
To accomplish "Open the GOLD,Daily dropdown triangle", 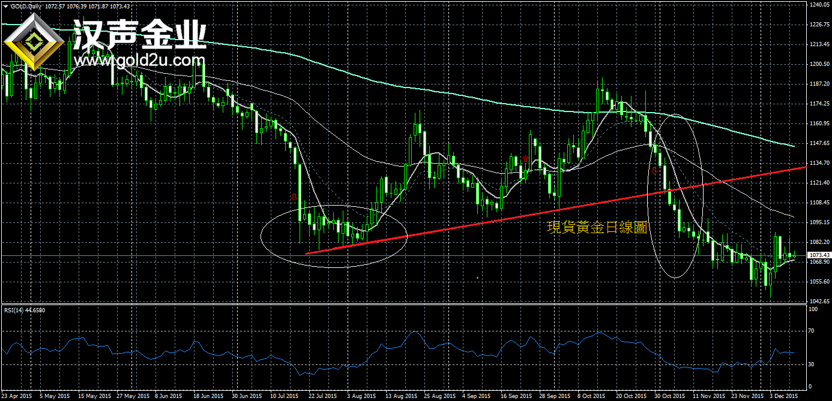I will [x=5, y=6].
